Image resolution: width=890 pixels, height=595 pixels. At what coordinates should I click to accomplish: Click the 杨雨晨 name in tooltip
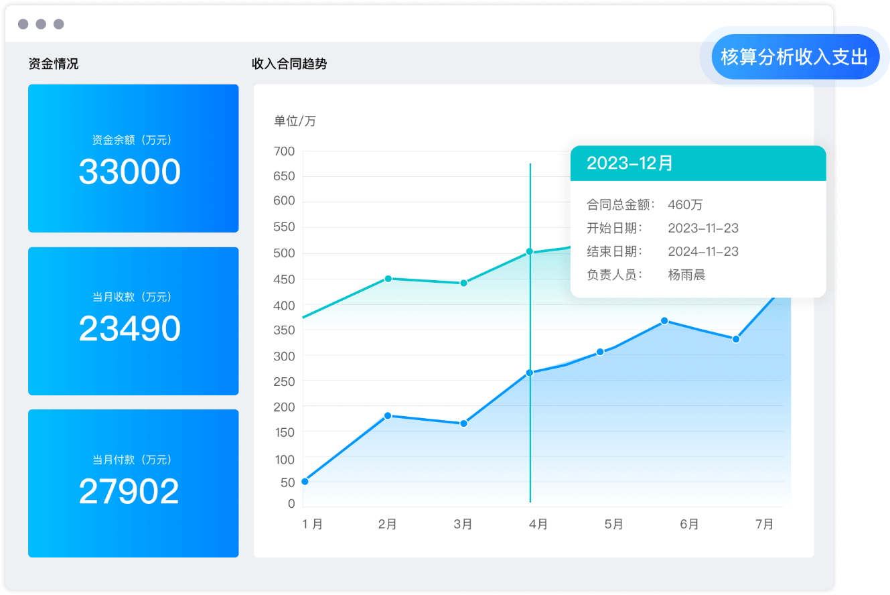click(686, 275)
